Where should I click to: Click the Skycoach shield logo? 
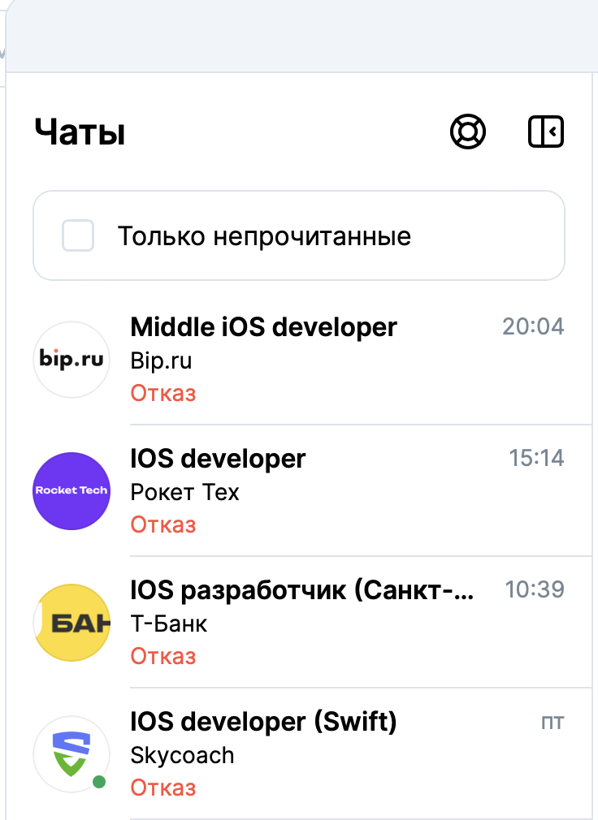pyautogui.click(x=71, y=753)
